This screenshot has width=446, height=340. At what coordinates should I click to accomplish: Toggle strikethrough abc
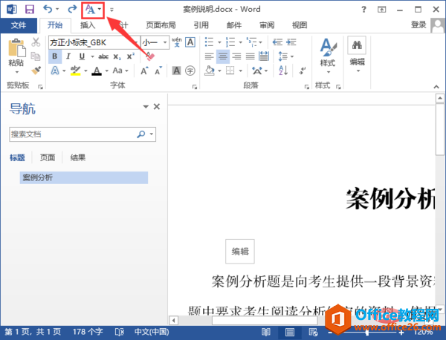(x=103, y=56)
